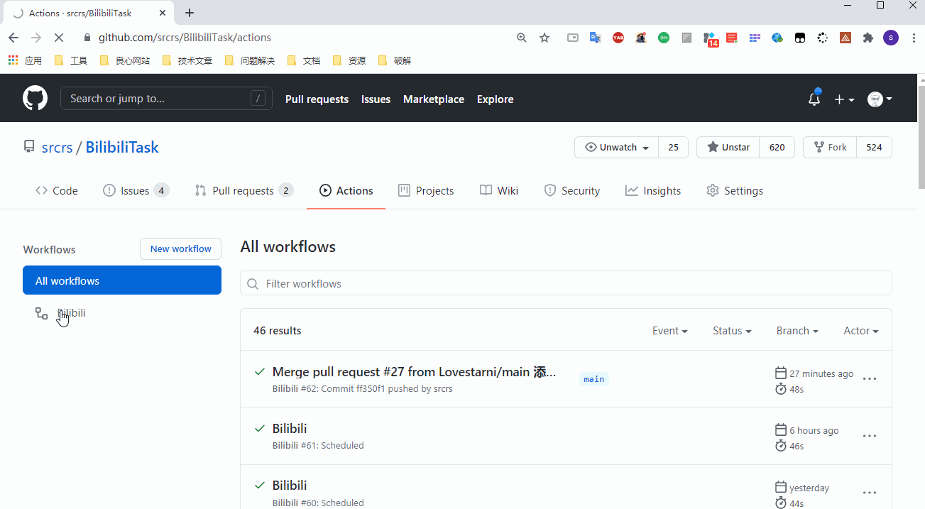
Task: Open options menu for yesterday's run
Action: (870, 493)
